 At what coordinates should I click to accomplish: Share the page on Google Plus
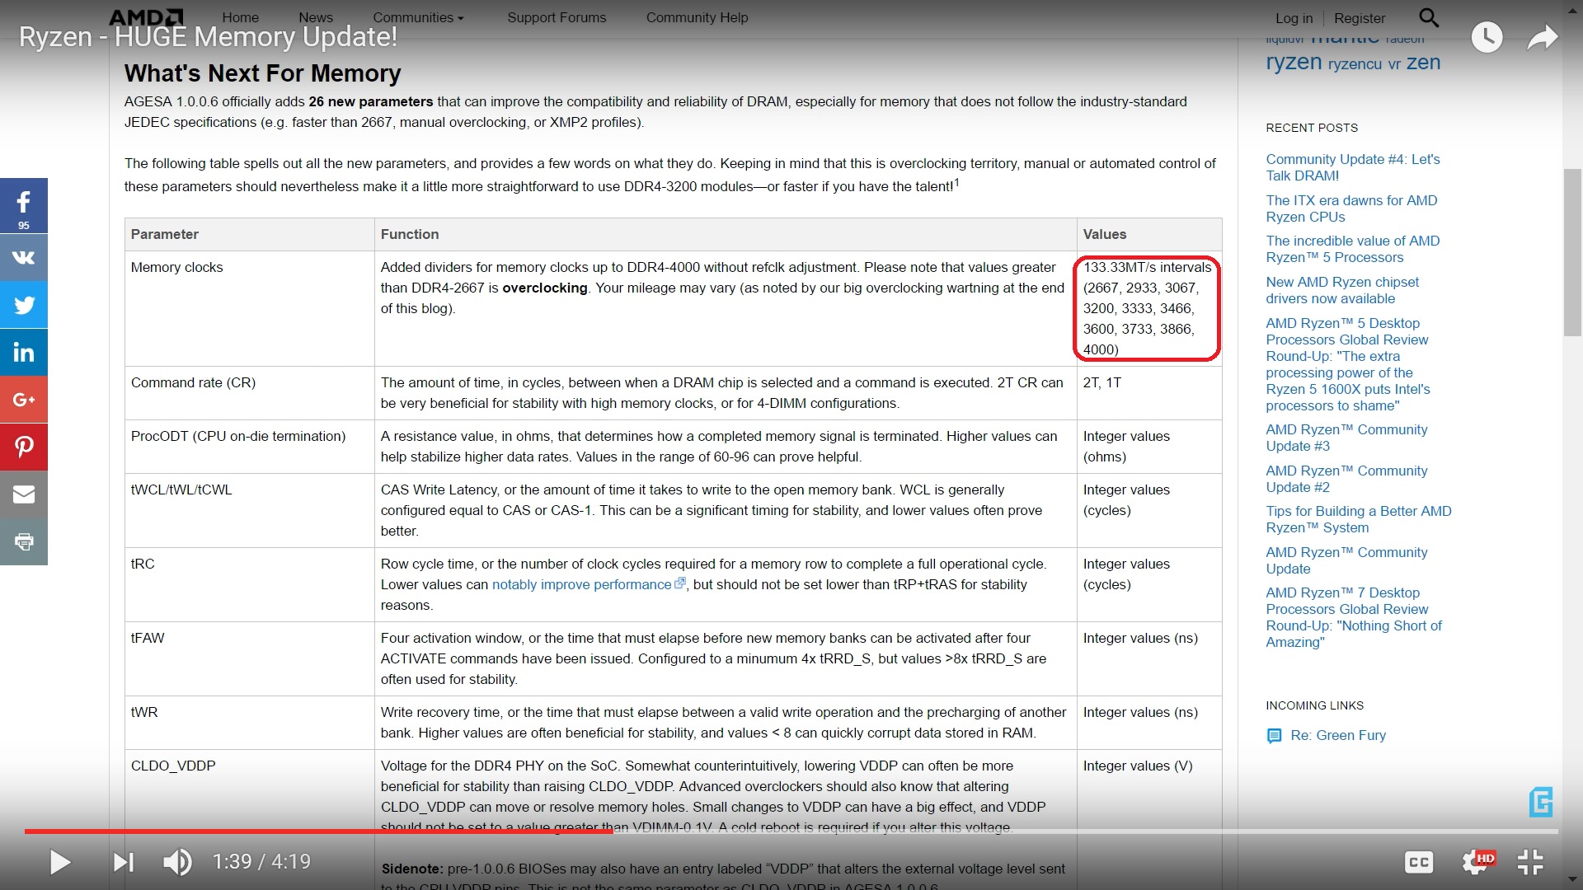(x=24, y=400)
